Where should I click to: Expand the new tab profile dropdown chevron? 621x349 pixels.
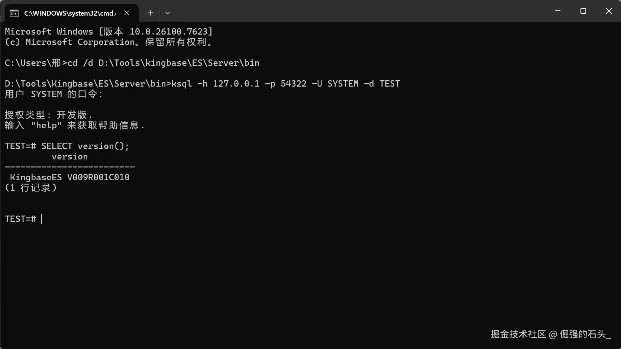(168, 13)
